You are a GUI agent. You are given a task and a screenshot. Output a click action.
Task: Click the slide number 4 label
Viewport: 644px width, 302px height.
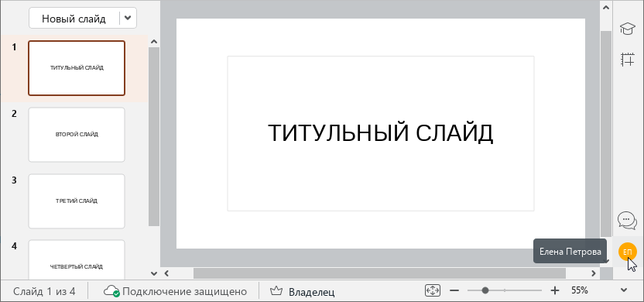tap(14, 246)
